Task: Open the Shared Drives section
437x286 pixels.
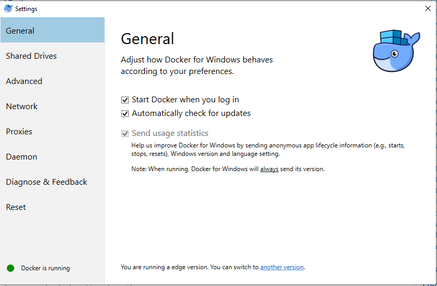Action: point(53,56)
